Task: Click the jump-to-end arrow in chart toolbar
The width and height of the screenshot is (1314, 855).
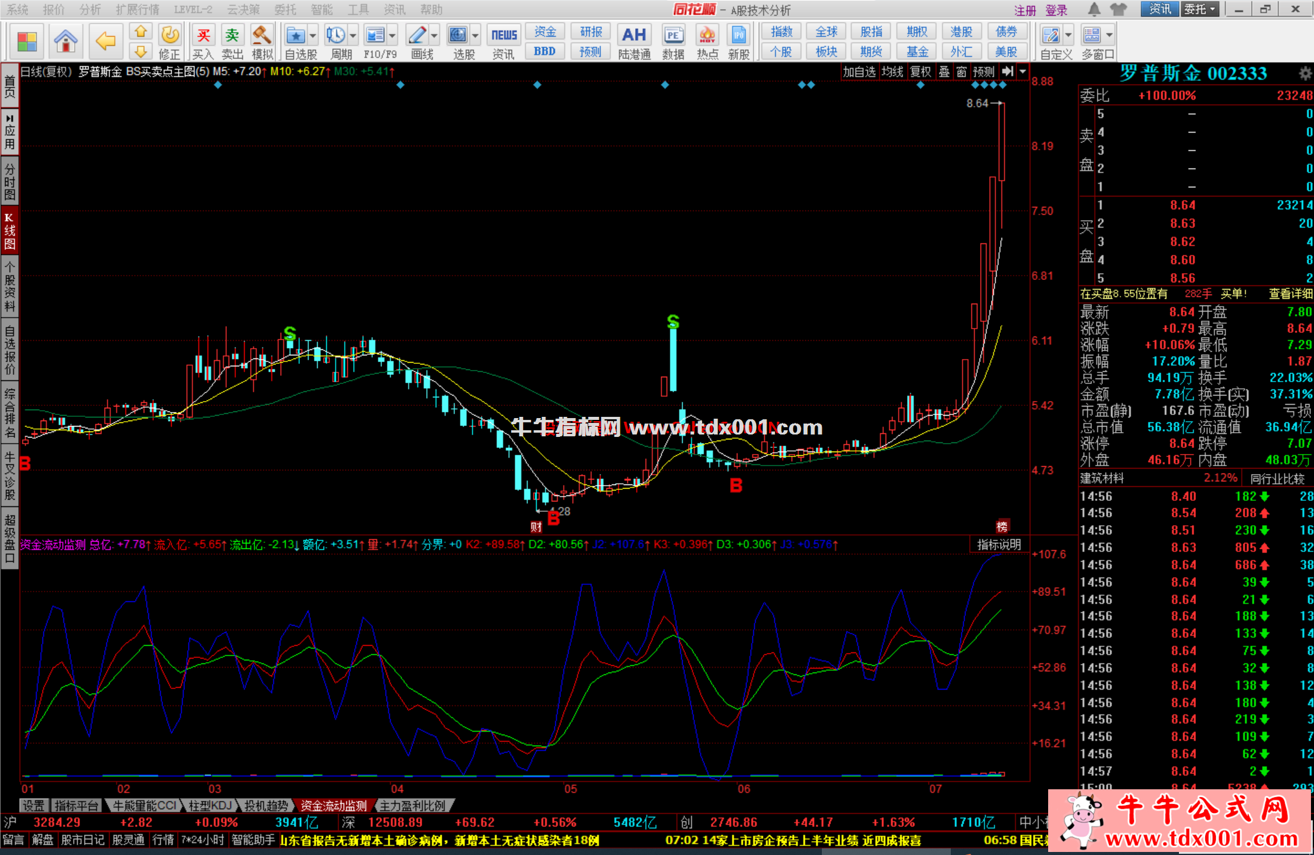Action: click(x=1007, y=72)
